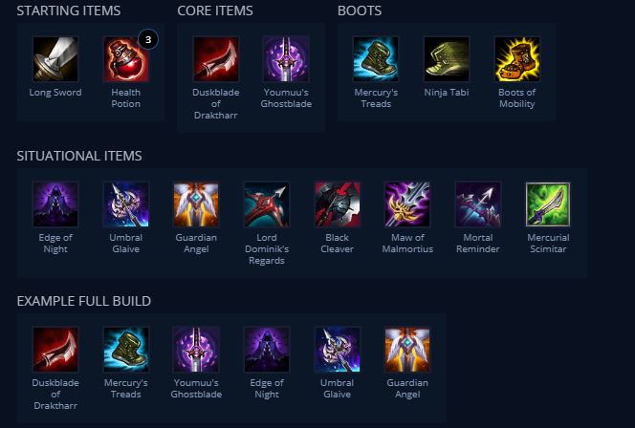Open the Mortal Reminder item icon
The image size is (635, 428).
478,204
